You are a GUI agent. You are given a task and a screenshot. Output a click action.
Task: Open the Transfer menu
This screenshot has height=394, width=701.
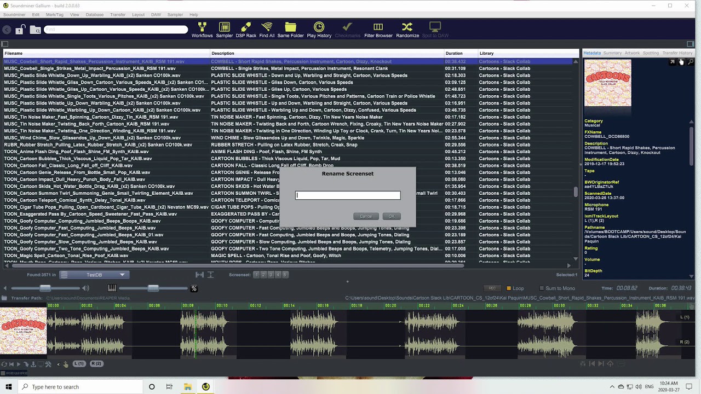[x=118, y=15]
